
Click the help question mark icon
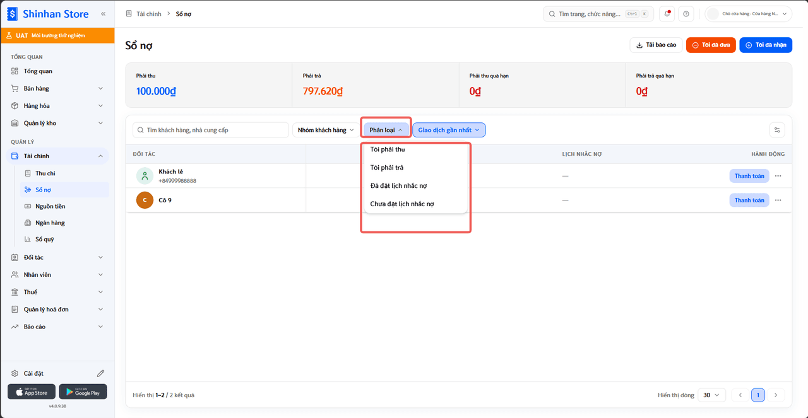click(x=686, y=14)
